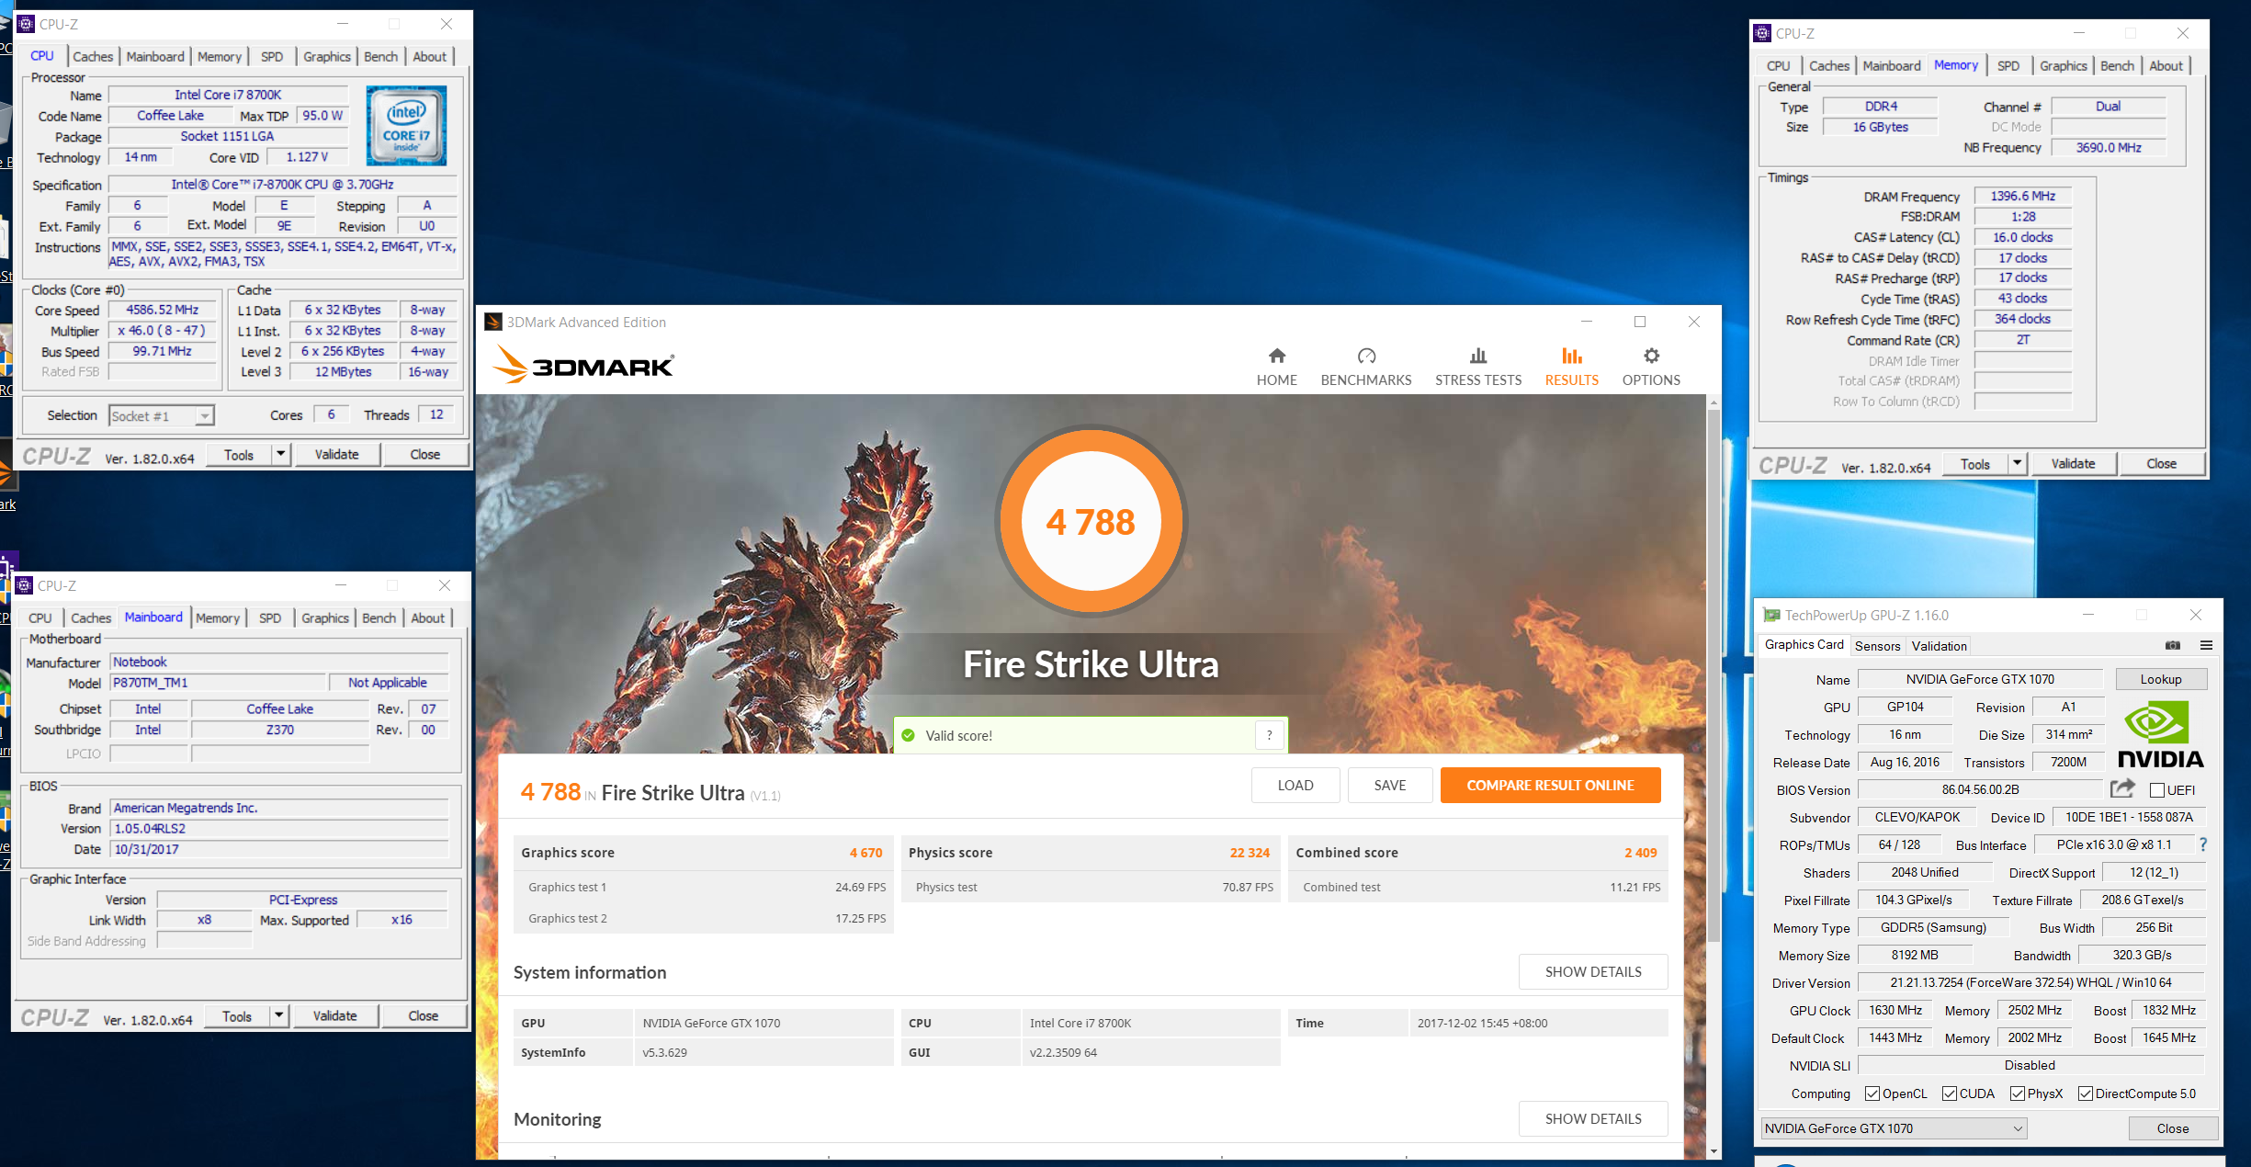This screenshot has height=1167, width=2251.
Task: Click Close button in GPU-Z
Action: point(2172,1128)
